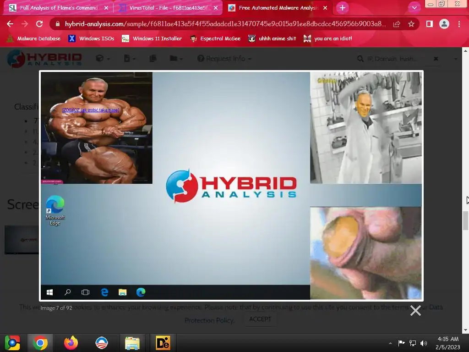Click the Hybrid Analysis site logo

tap(44, 59)
